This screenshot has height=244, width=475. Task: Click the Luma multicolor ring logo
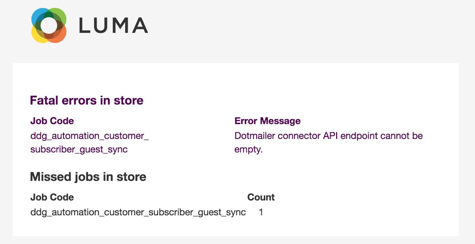[x=49, y=25]
